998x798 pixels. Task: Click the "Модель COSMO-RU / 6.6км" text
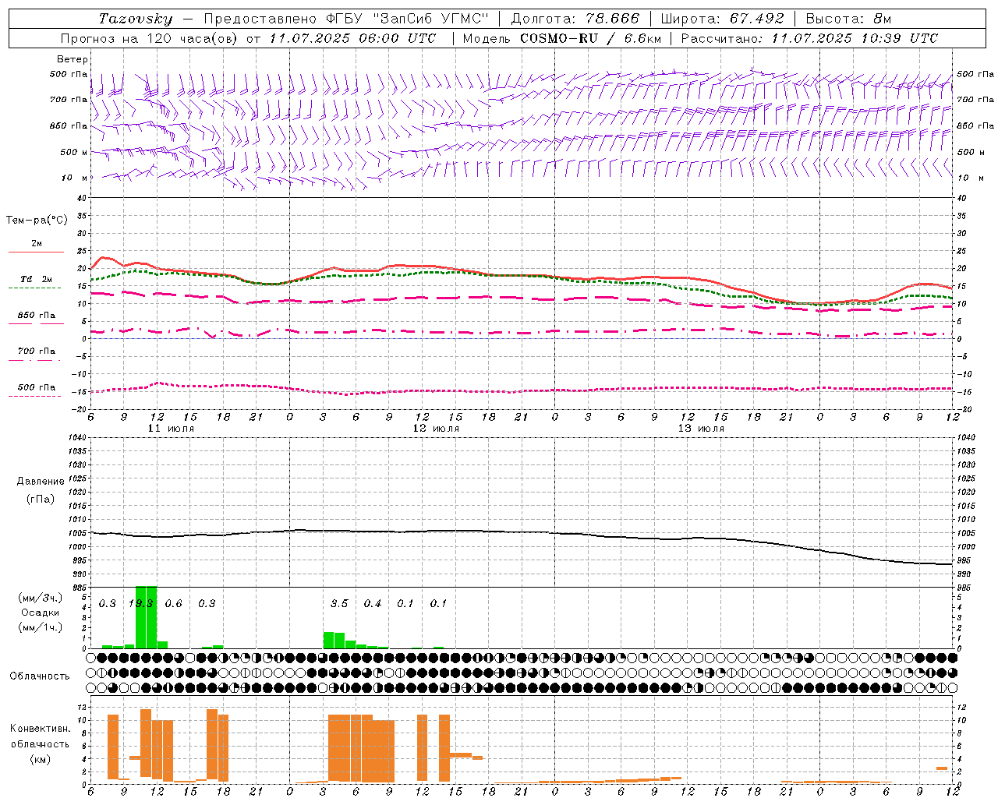(562, 38)
